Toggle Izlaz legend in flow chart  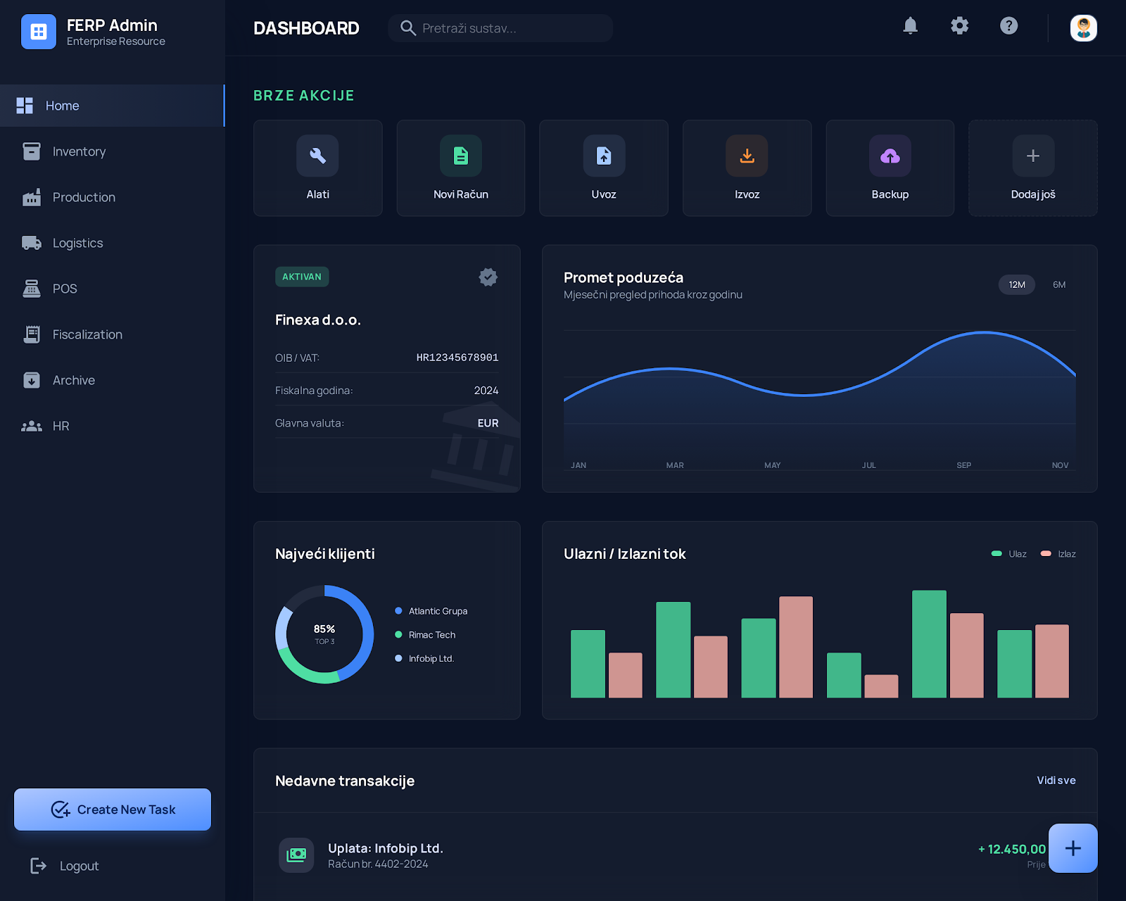tap(1057, 554)
